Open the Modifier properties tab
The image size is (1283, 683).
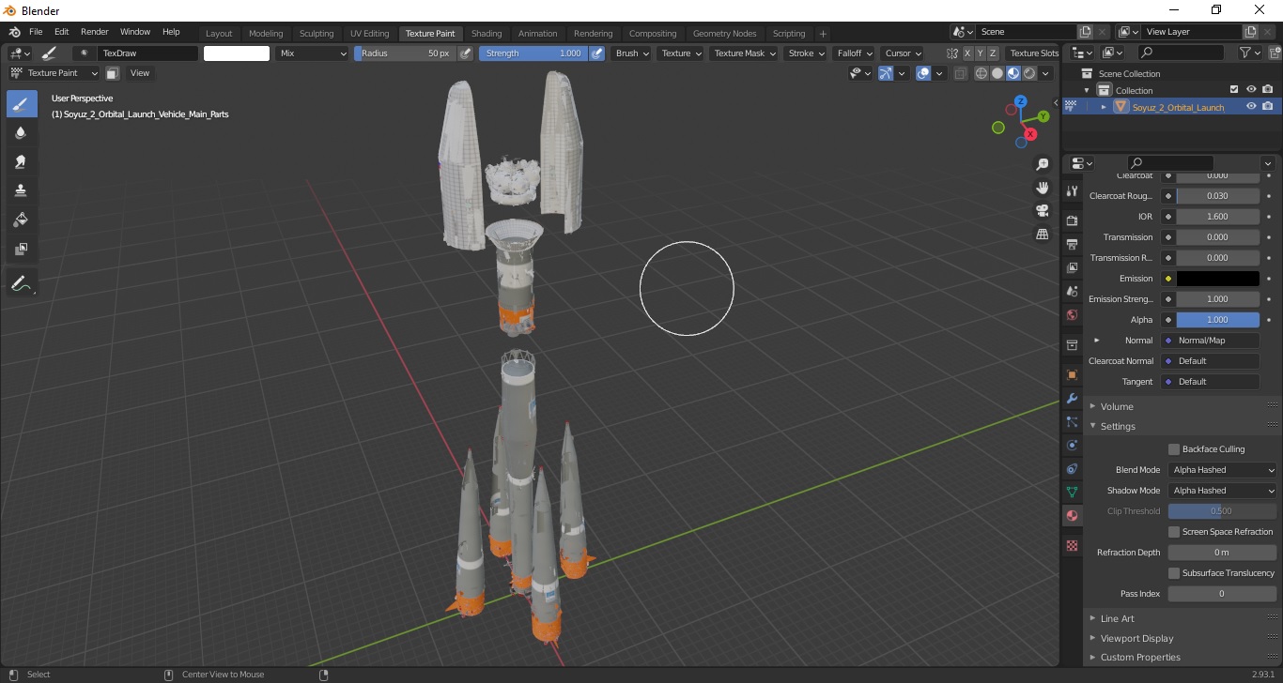[x=1072, y=399]
